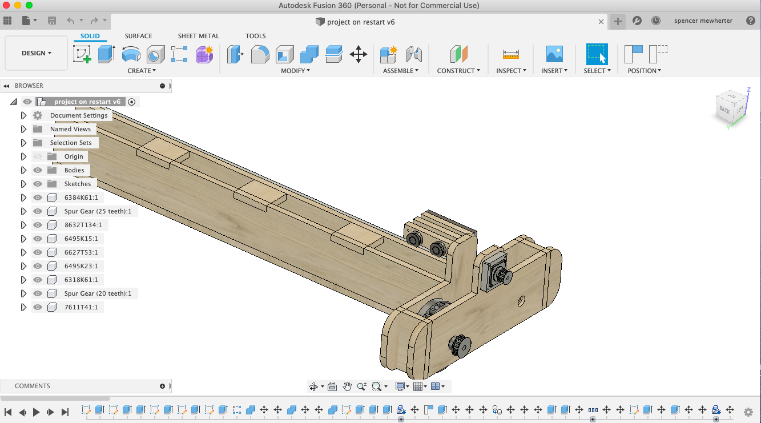Screen dimensions: 761x423
Task: Select the Rectangular Pattern tool
Action: pyautogui.click(x=179, y=54)
